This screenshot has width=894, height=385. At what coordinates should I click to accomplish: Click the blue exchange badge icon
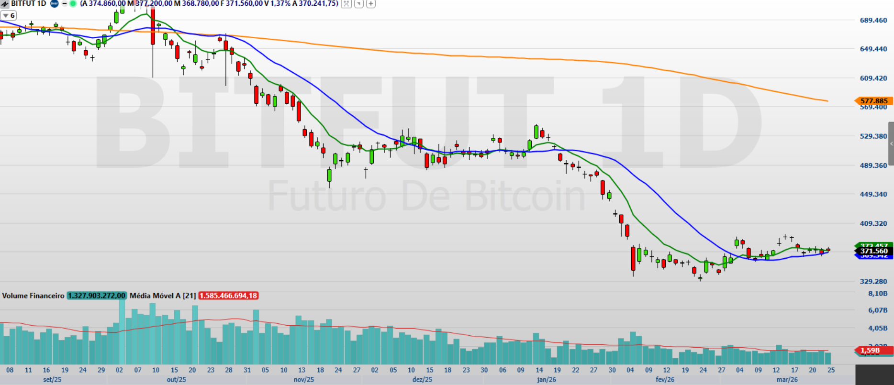54,3
